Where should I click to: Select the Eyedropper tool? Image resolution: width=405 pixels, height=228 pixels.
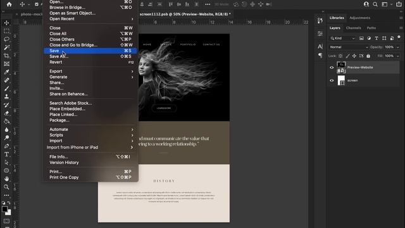[6, 72]
